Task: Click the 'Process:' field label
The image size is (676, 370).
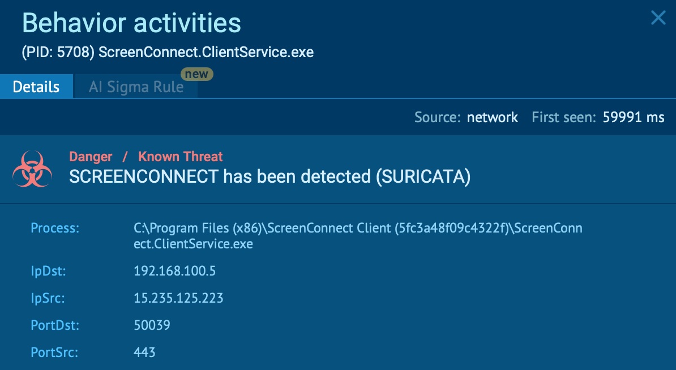Action: coord(55,228)
